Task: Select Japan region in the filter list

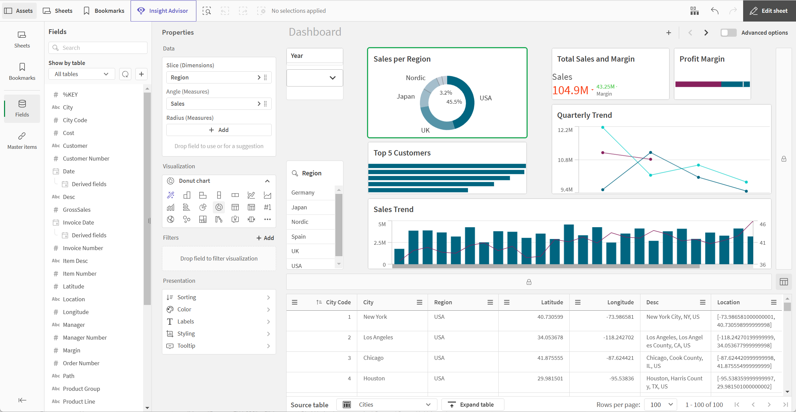Action: click(x=310, y=207)
